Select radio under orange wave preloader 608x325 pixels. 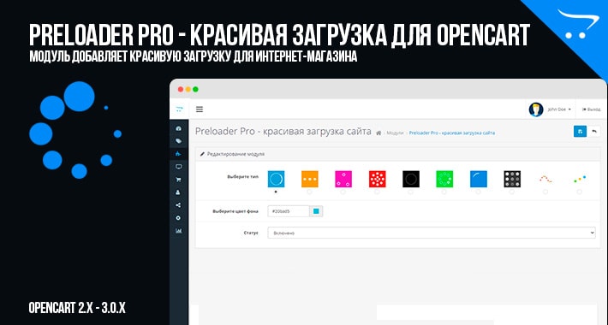[545, 192]
